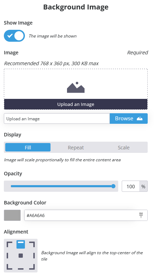Select the Fill display option

28,147
